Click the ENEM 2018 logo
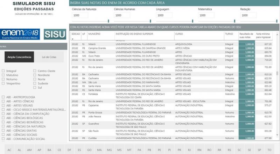This screenshot has height=154, width=280. pos(20,34)
